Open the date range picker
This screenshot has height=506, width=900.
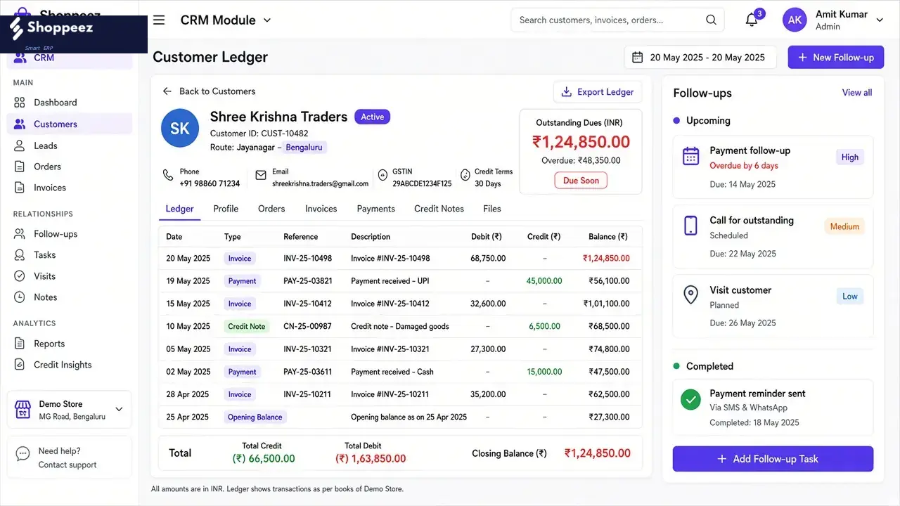pyautogui.click(x=700, y=58)
